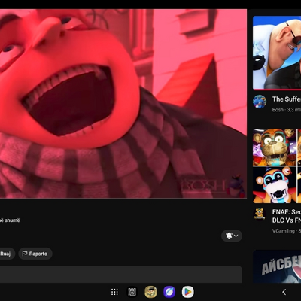Open the FNAF: Sec... video title
This screenshot has height=301, width=301.
coord(287,216)
